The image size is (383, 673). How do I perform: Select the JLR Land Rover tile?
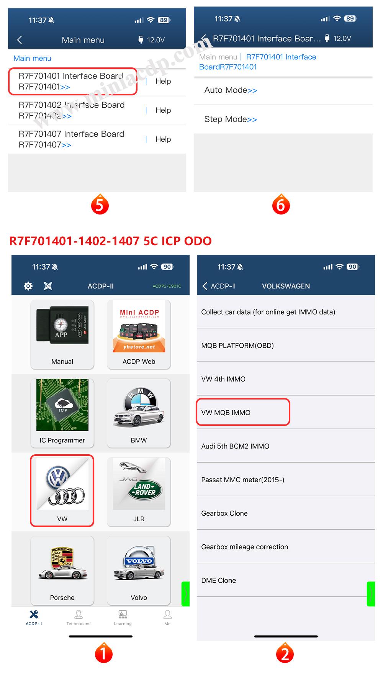139,491
